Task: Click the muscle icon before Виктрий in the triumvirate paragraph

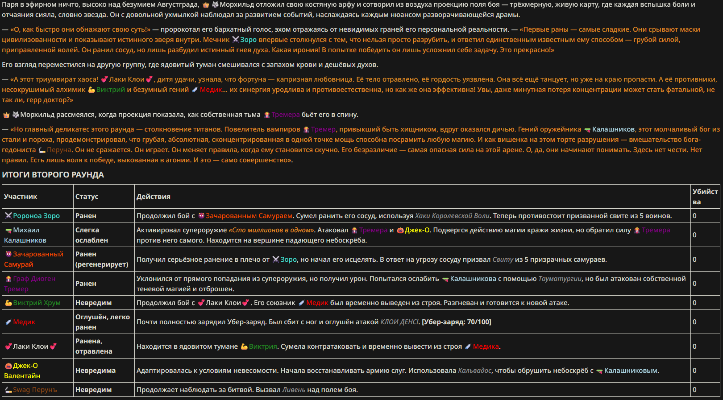Action: click(x=91, y=90)
